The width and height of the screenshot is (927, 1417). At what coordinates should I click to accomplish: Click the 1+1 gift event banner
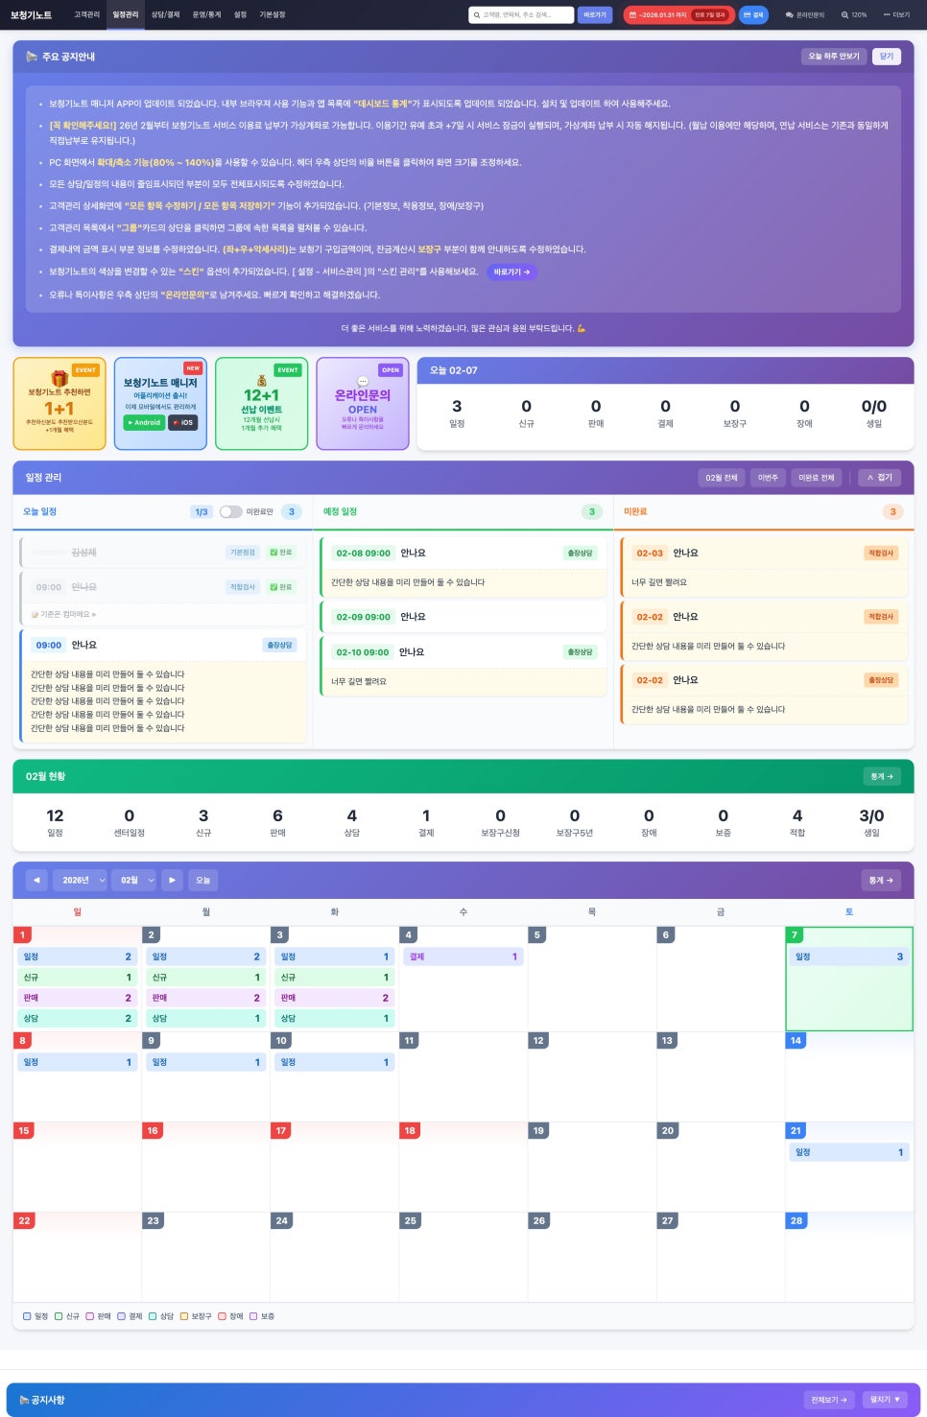59,403
